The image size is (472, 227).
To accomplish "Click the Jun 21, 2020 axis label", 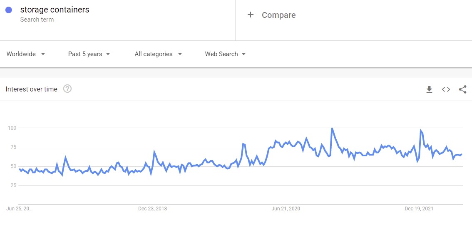I will pyautogui.click(x=286, y=209).
